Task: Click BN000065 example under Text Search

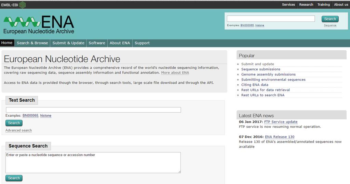Action: coord(30,116)
